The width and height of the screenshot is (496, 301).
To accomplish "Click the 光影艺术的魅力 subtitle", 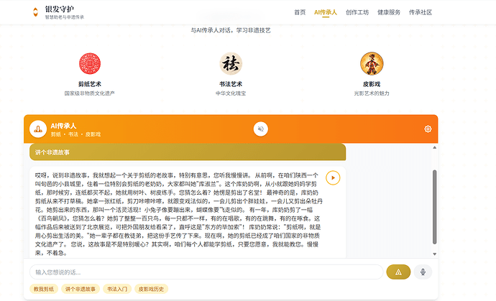I will [x=372, y=93].
